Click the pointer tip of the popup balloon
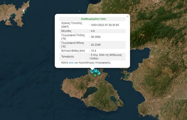187x120 pixels. click(x=93, y=70)
